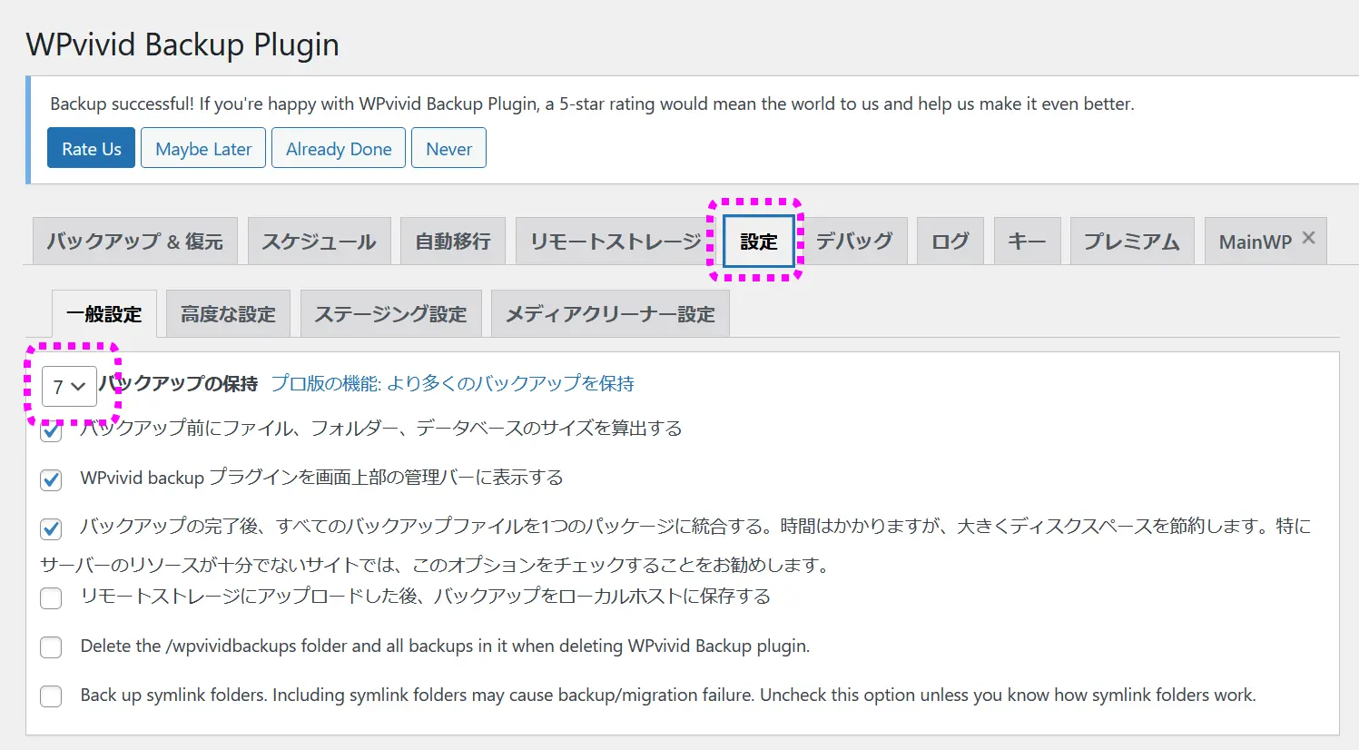Image resolution: width=1359 pixels, height=750 pixels.
Task: Check the back up symlink folders option
Action: [52, 696]
